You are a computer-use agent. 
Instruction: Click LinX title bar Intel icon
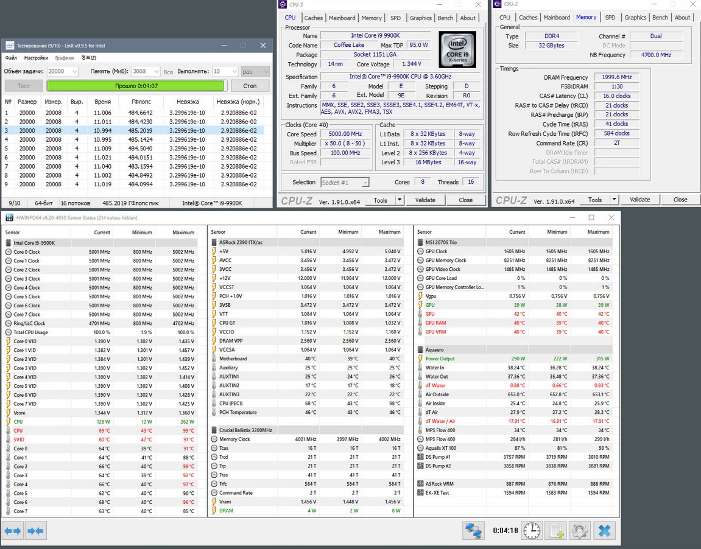coord(9,46)
